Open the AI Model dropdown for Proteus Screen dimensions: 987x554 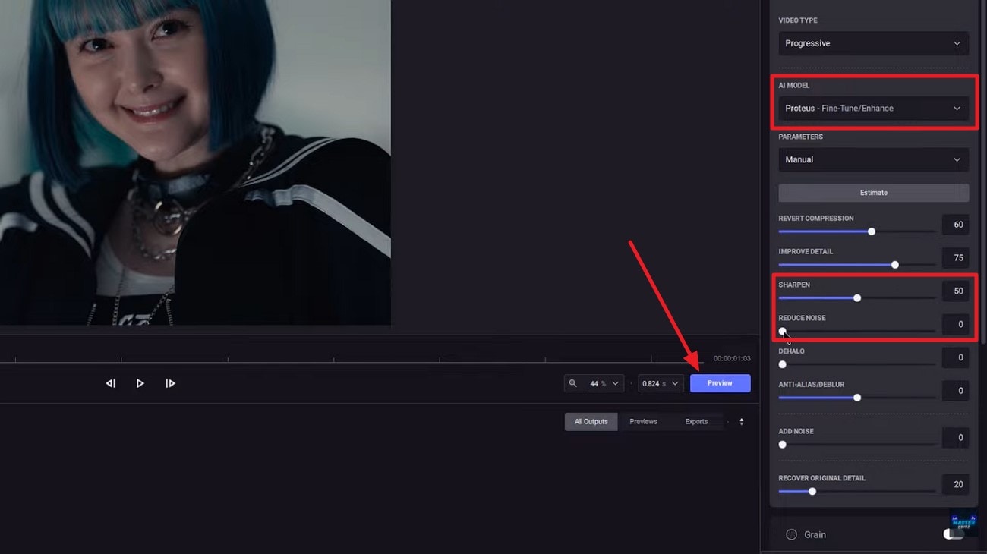tap(873, 108)
